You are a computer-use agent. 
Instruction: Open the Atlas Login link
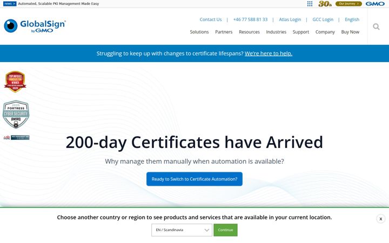click(x=290, y=19)
